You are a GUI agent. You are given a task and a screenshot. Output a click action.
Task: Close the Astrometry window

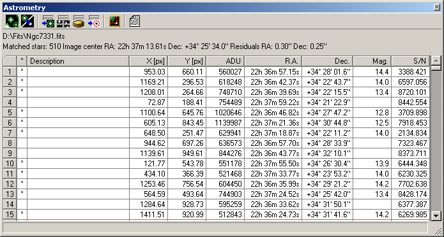tap(436, 8)
